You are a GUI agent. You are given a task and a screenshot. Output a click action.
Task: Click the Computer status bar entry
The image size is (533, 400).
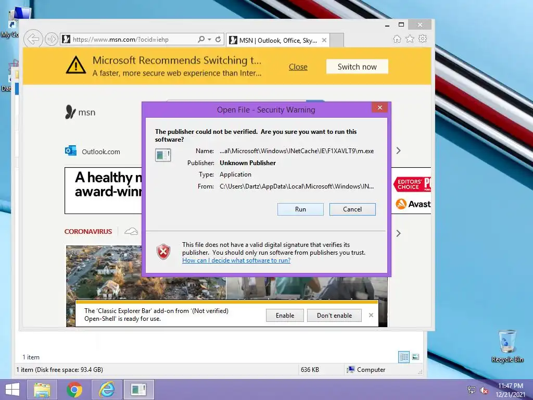click(x=366, y=370)
